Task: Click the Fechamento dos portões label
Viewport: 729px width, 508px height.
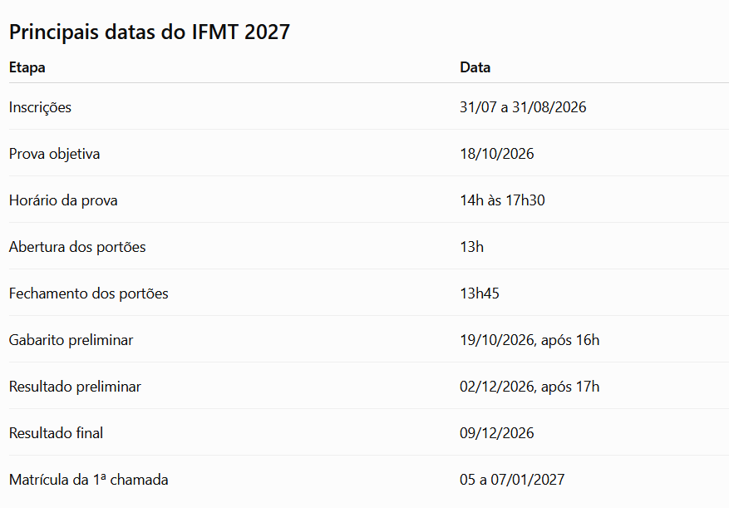Action: point(88,293)
